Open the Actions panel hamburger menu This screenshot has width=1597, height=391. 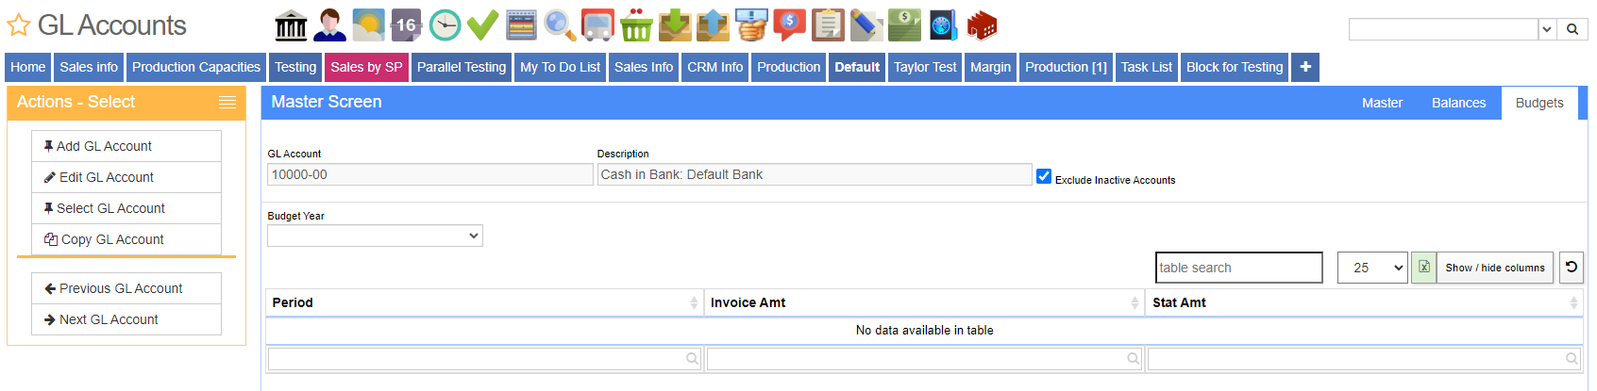point(227,103)
